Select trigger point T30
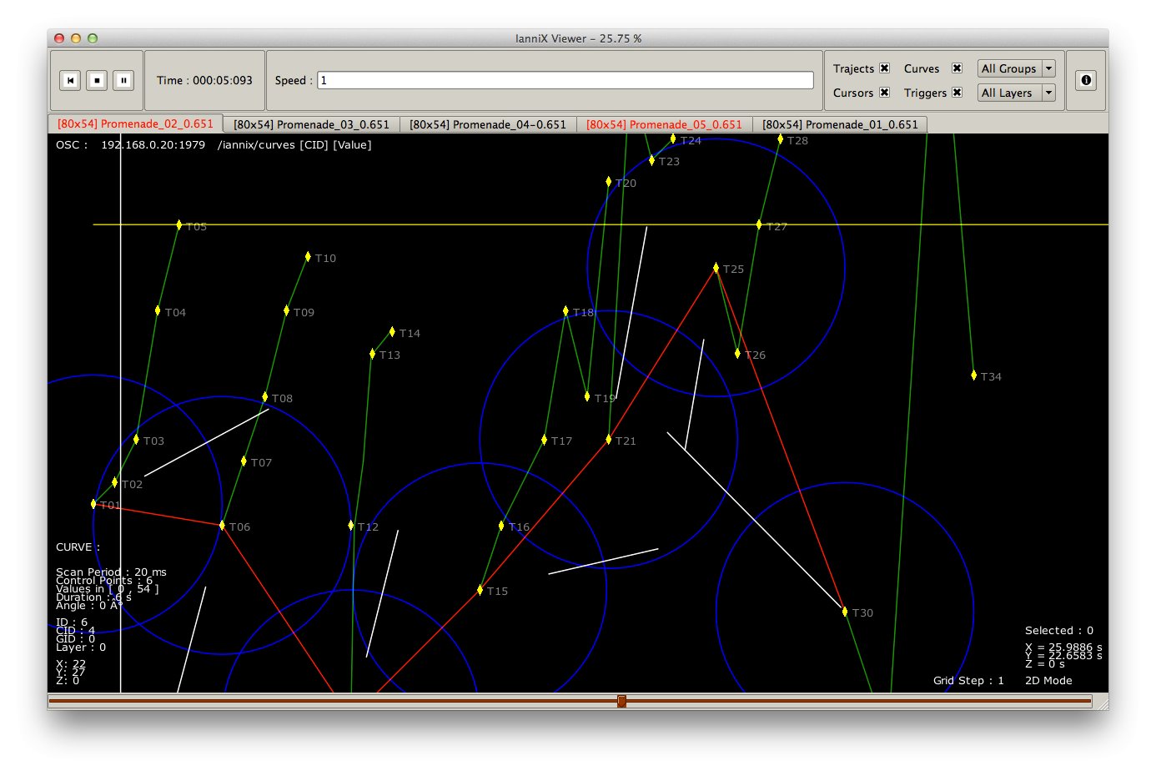1156x776 pixels. tap(845, 612)
